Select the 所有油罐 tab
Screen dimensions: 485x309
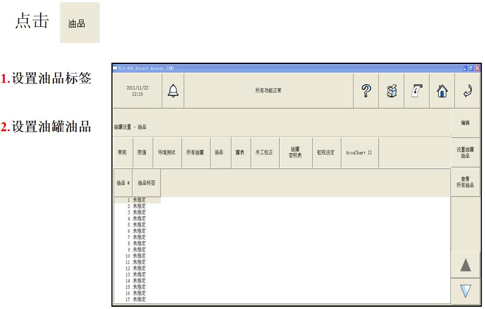pyautogui.click(x=195, y=153)
